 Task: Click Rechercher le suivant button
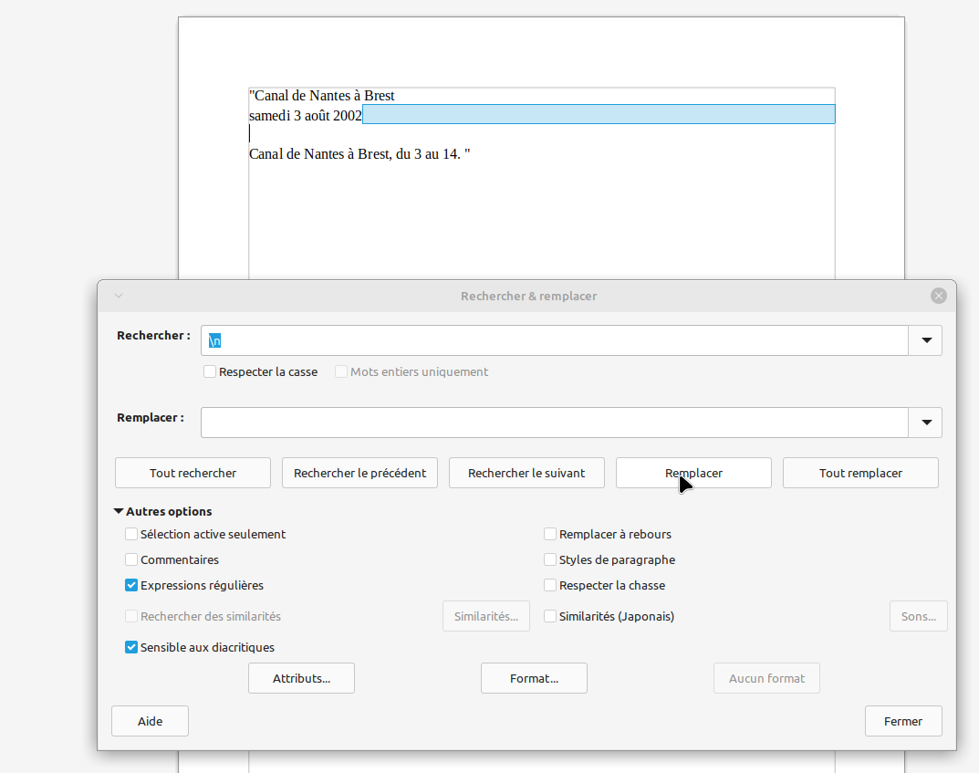pos(526,473)
